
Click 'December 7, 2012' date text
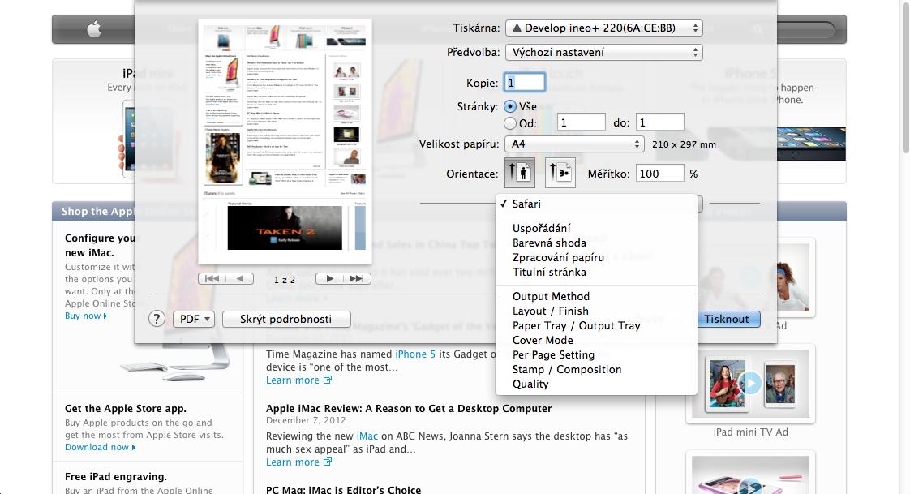[306, 420]
